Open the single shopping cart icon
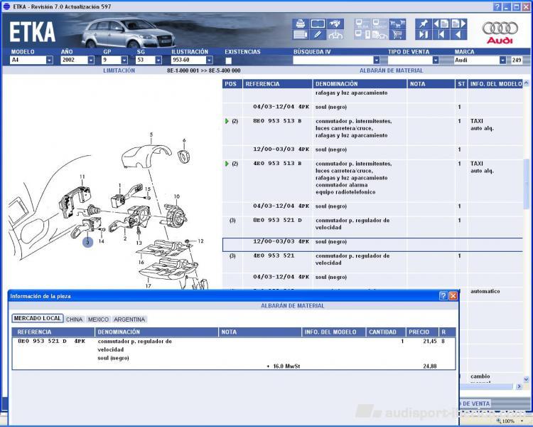Screen dimensions: 533x427 click(x=397, y=34)
